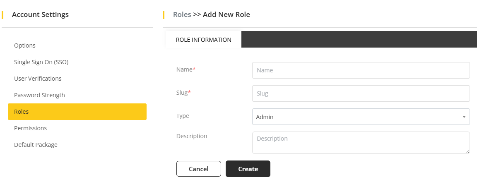Click the Slug field label
Screen dimensions: 477x182
pos(183,93)
